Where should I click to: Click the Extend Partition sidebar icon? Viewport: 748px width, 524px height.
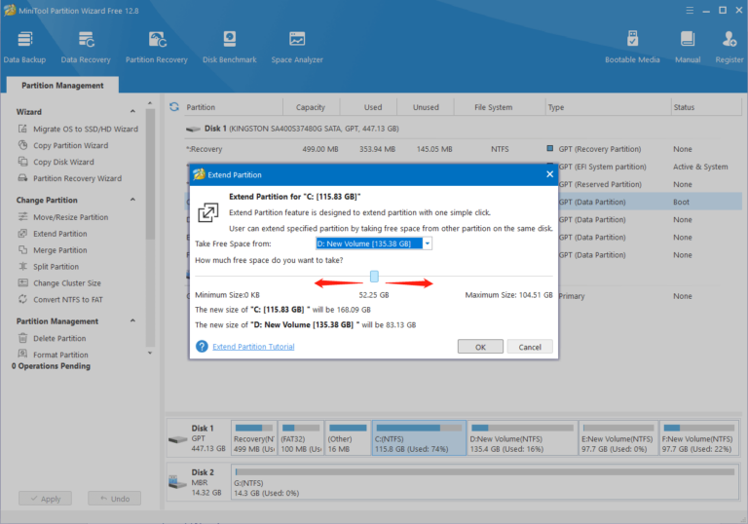coord(22,234)
